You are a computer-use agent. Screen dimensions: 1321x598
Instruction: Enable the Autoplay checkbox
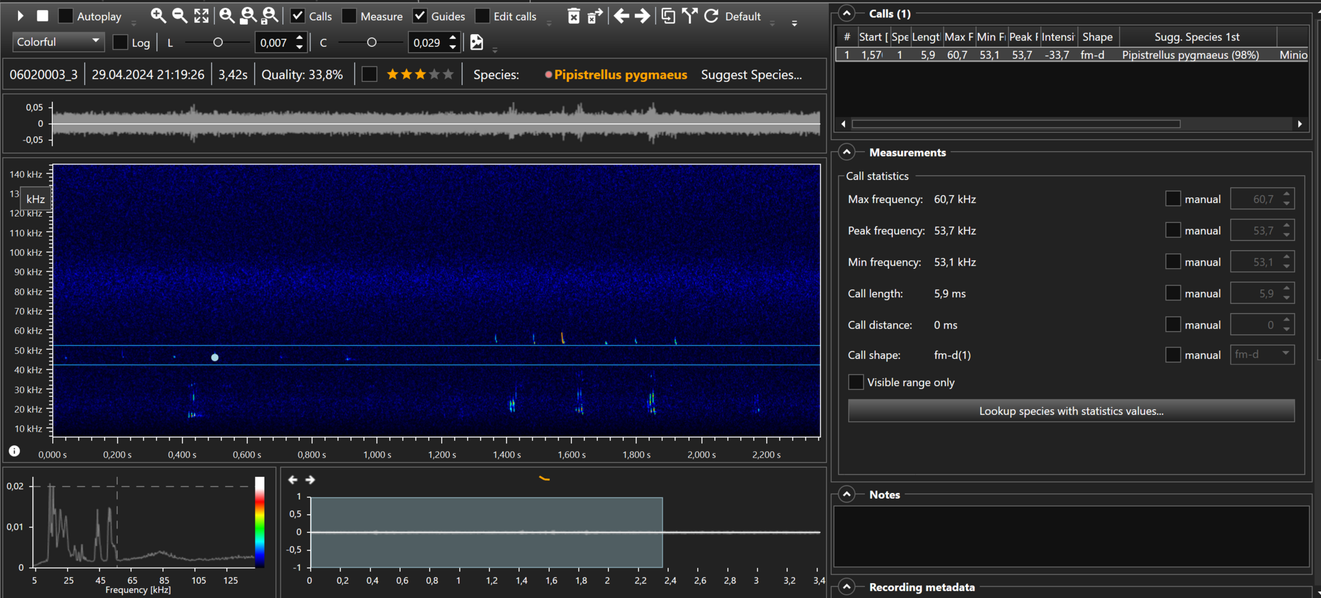pos(66,16)
